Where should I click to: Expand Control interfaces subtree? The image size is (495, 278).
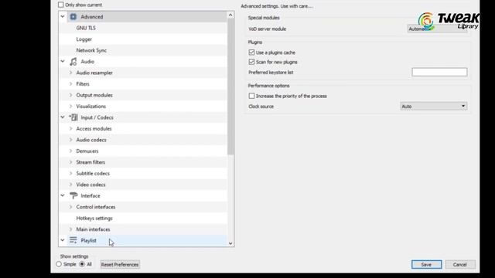pyautogui.click(x=70, y=207)
